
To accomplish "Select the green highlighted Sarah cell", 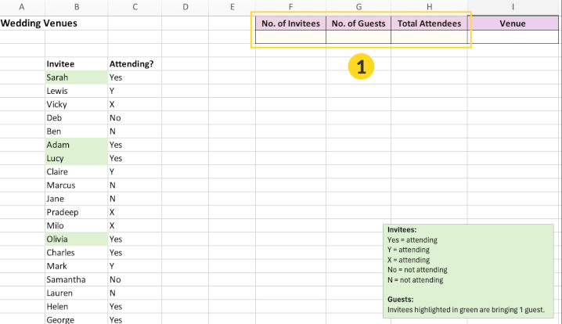I will pyautogui.click(x=76, y=77).
